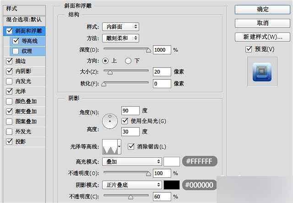Click the 深度 depth slider track
Image resolution: width=293 pixels, height=203 pixels.
126,49
